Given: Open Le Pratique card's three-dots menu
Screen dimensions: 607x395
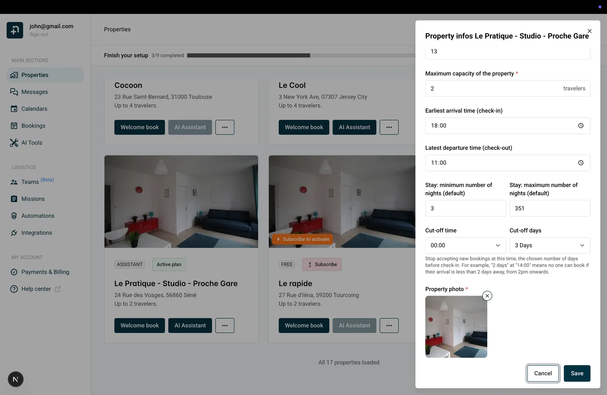Looking at the screenshot, I should click(225, 326).
